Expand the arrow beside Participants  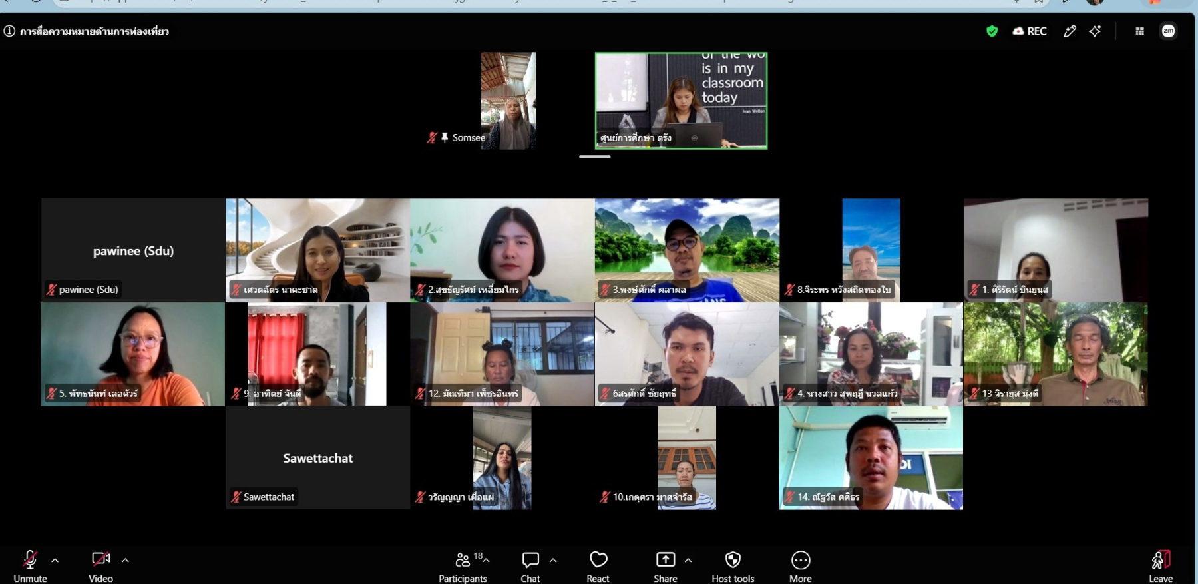486,560
